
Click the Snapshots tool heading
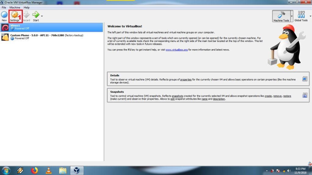point(117,92)
